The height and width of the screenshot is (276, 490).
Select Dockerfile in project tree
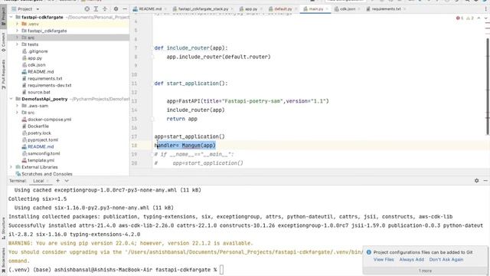click(x=38, y=126)
